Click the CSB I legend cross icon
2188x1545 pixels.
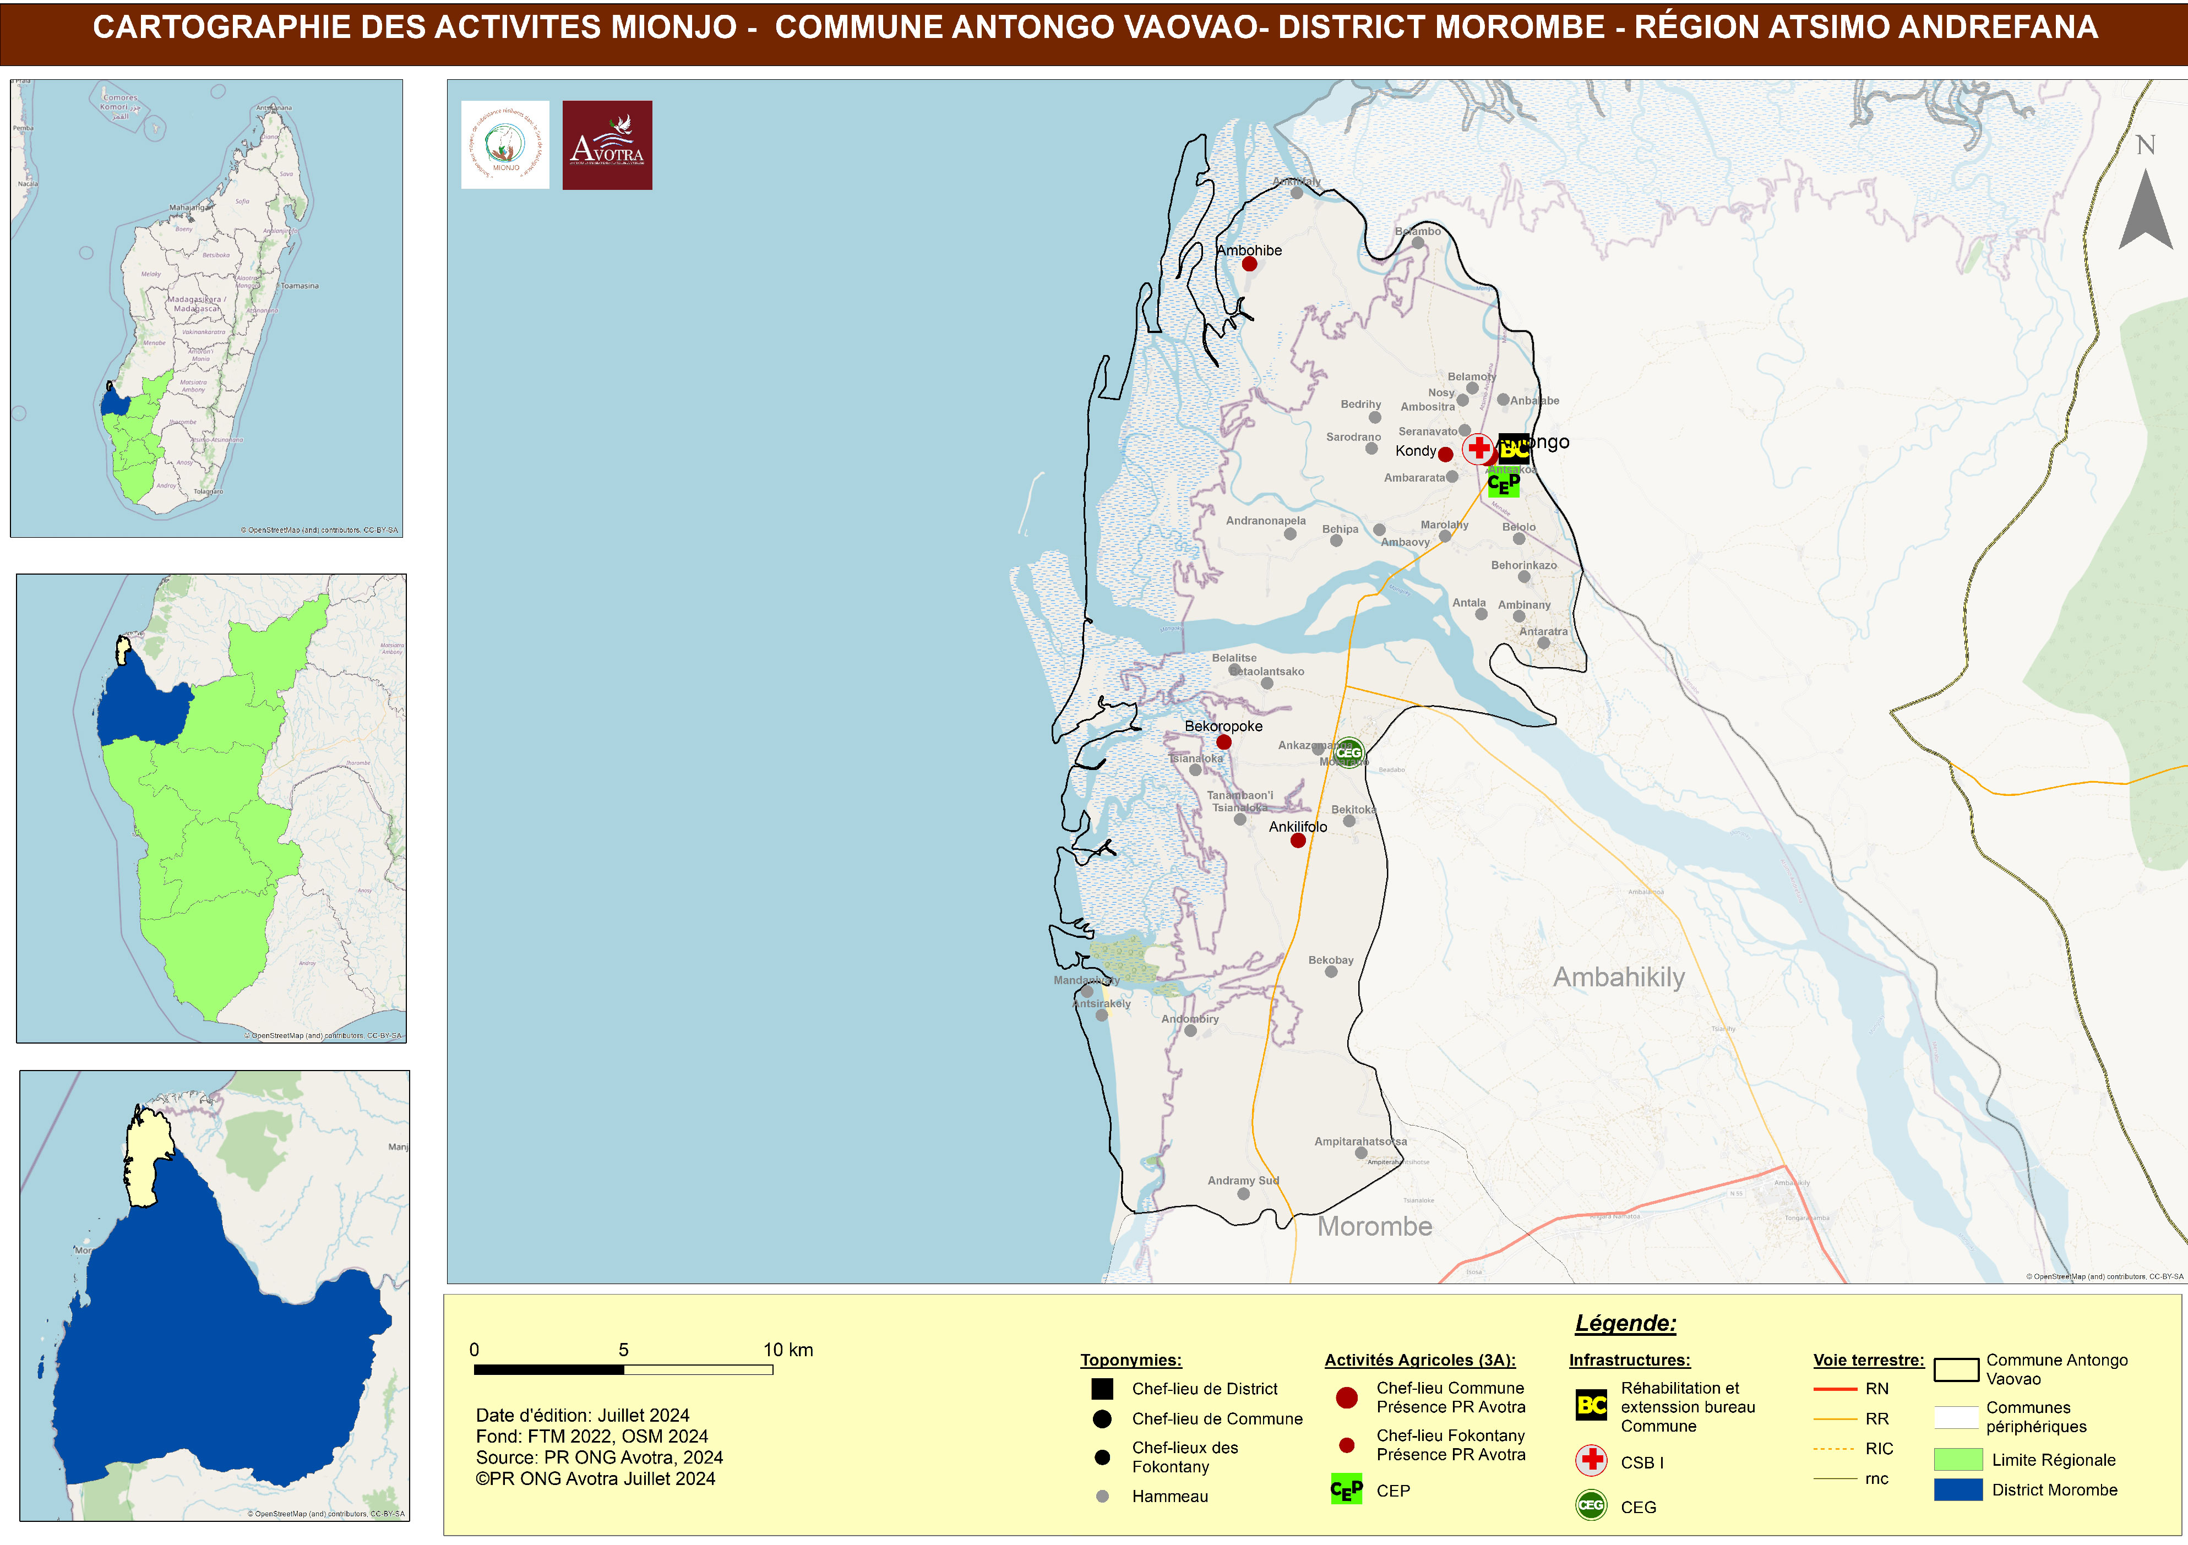click(x=1591, y=1459)
